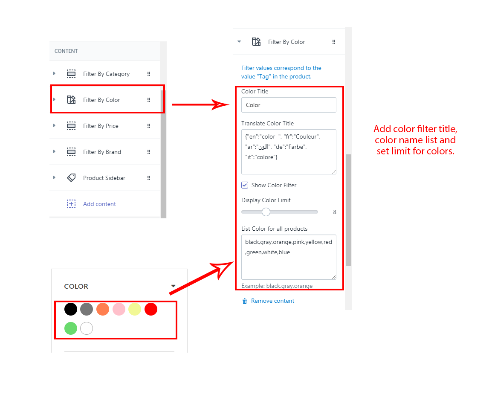Select the orange color swatch
The height and width of the screenshot is (400, 489).
pos(103,309)
